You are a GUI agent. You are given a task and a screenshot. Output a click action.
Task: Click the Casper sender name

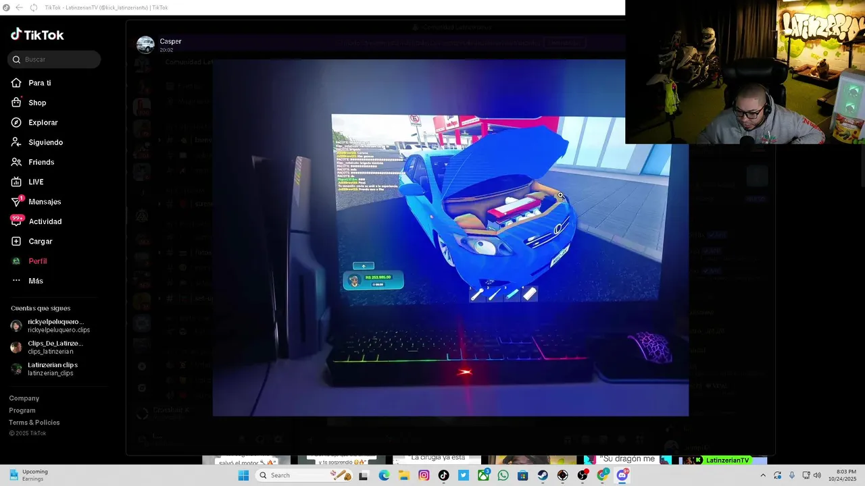click(170, 41)
